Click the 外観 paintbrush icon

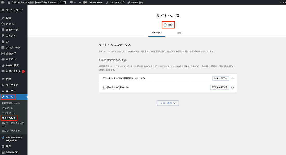[x=3, y=79]
